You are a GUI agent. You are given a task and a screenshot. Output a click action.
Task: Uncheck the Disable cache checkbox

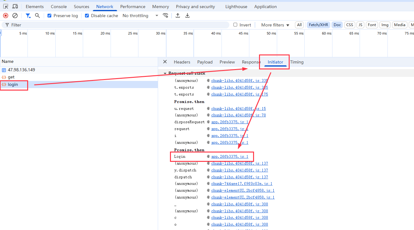(87, 16)
